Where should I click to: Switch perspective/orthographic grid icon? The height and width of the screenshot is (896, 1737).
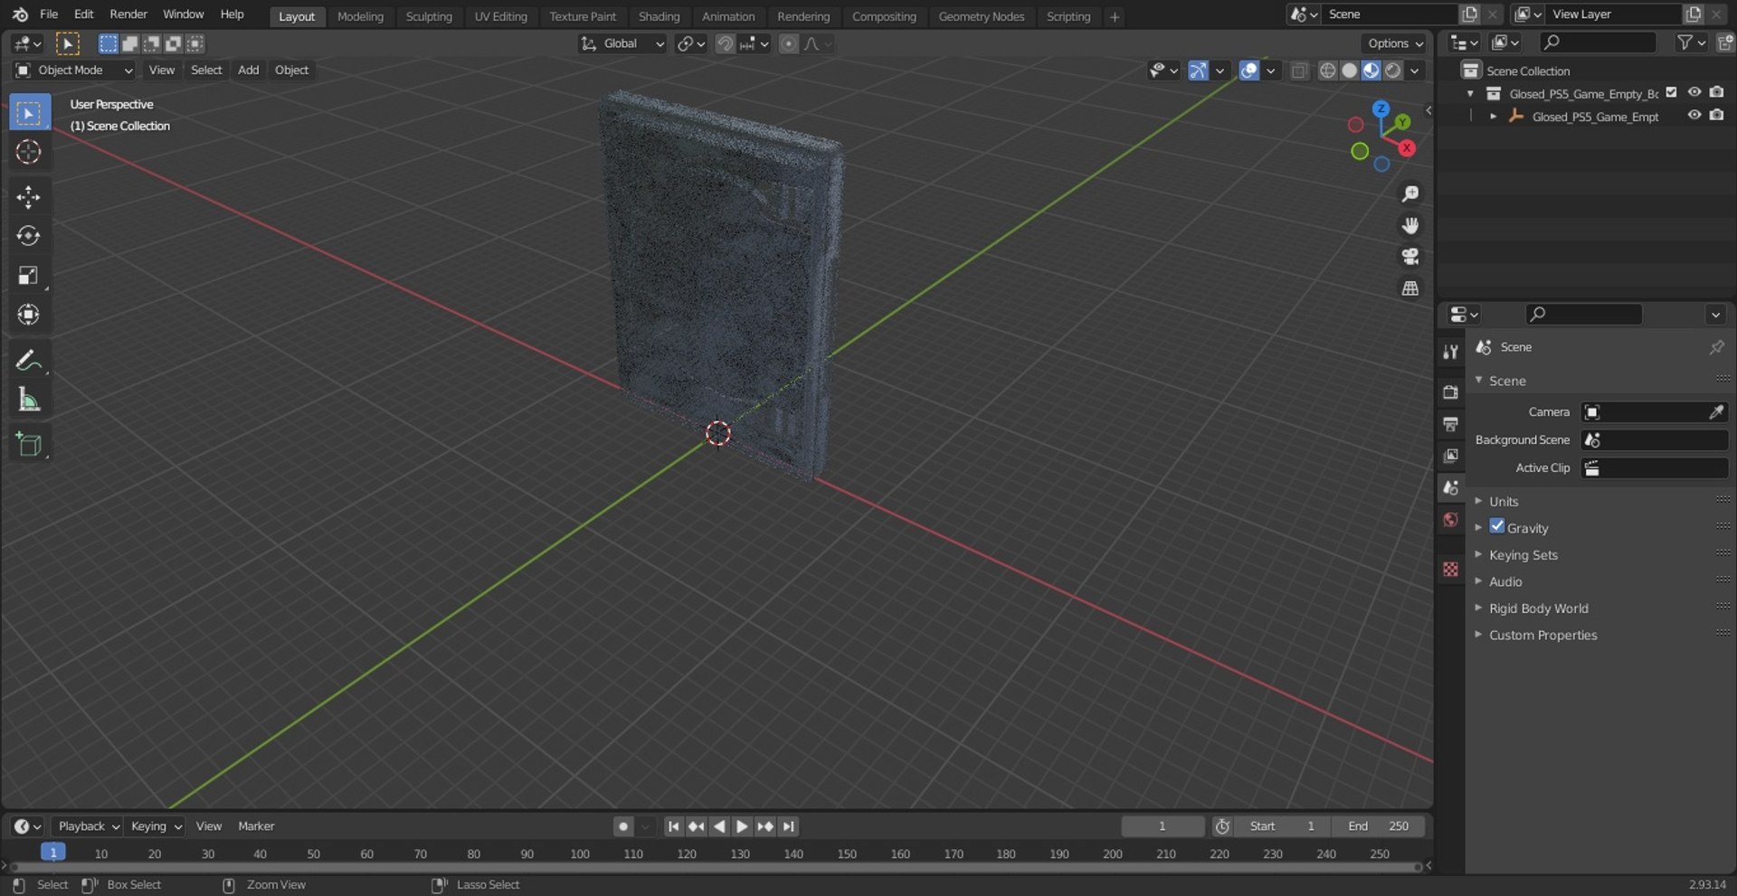click(1410, 288)
